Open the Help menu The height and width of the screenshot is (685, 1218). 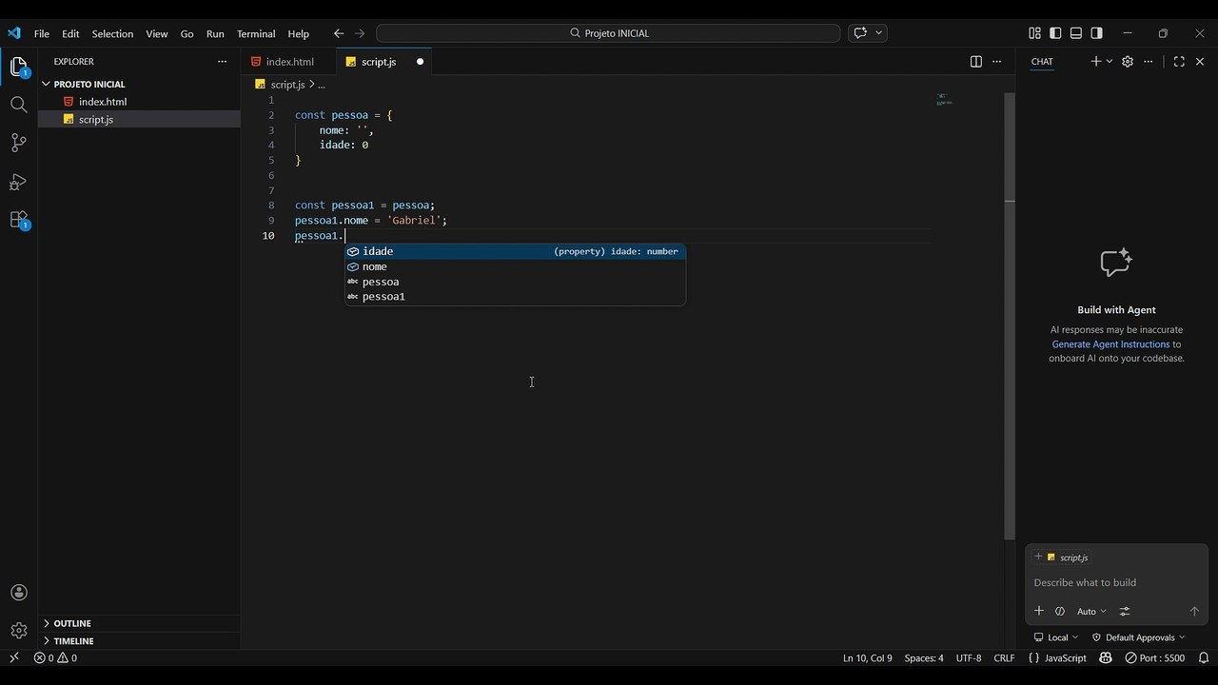299,33
